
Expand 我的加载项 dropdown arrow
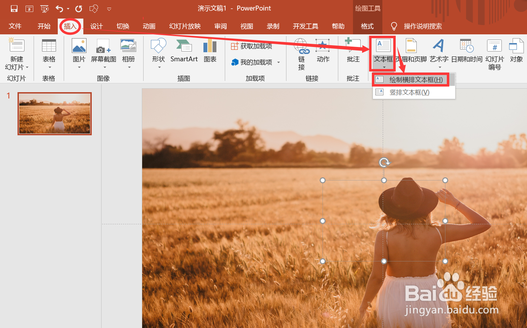point(279,62)
